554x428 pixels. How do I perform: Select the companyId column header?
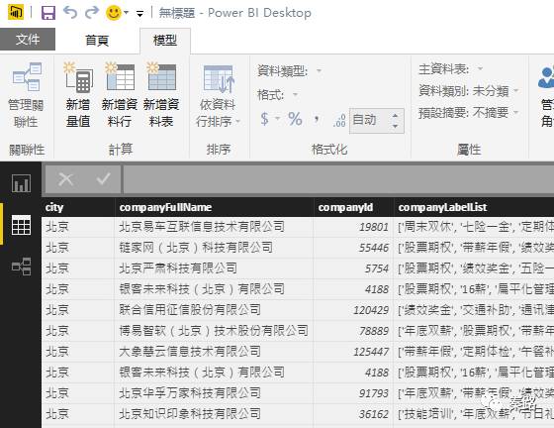[353, 207]
